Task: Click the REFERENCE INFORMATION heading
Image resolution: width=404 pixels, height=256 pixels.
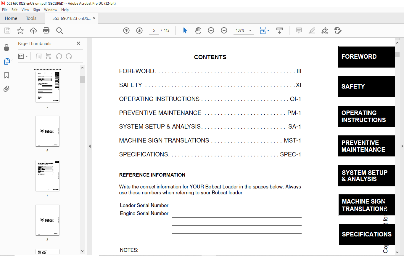Action: [152, 175]
